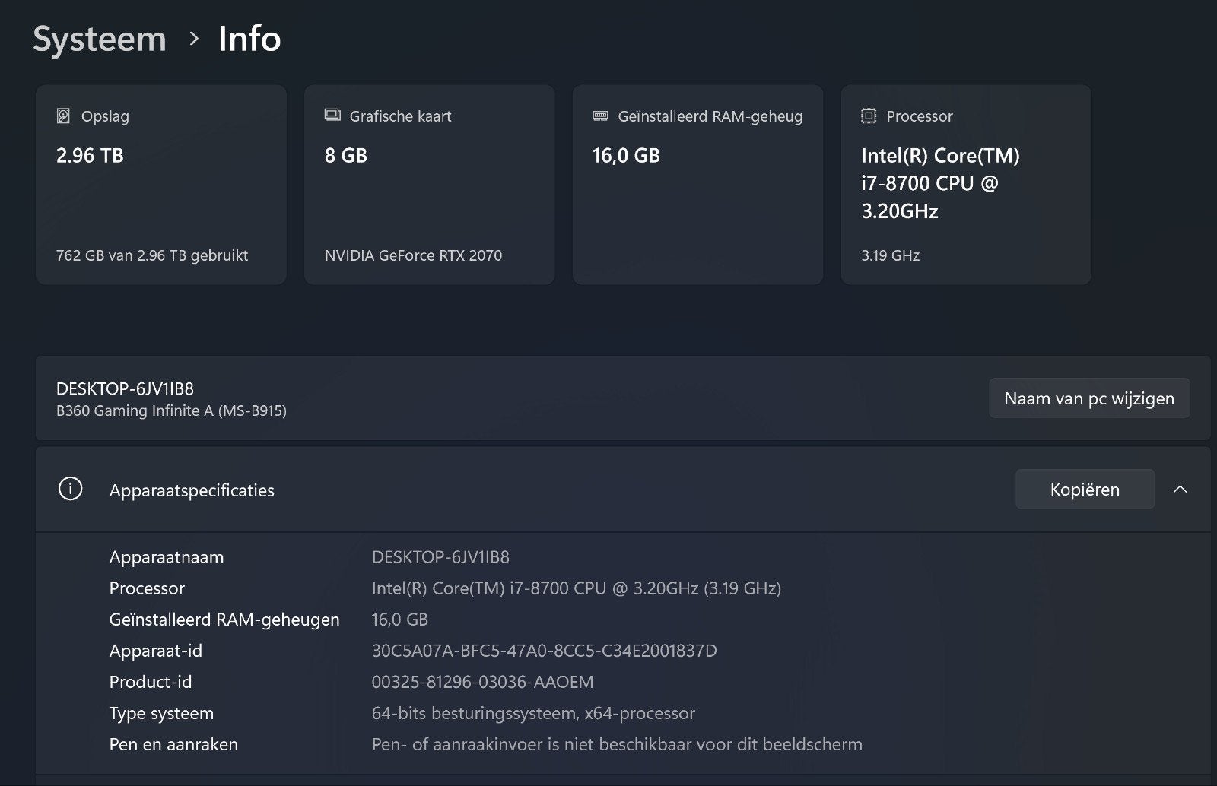Click the RAM icon beside Geïnstalleerd RAM-geheug
The image size is (1217, 786).
pos(600,116)
